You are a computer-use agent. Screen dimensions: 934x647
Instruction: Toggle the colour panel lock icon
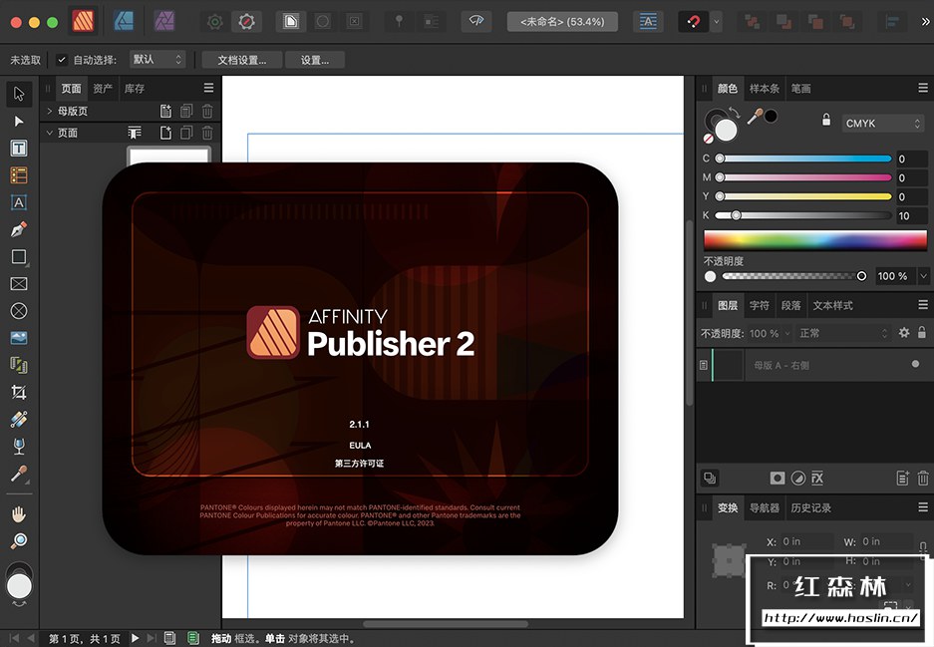click(825, 121)
